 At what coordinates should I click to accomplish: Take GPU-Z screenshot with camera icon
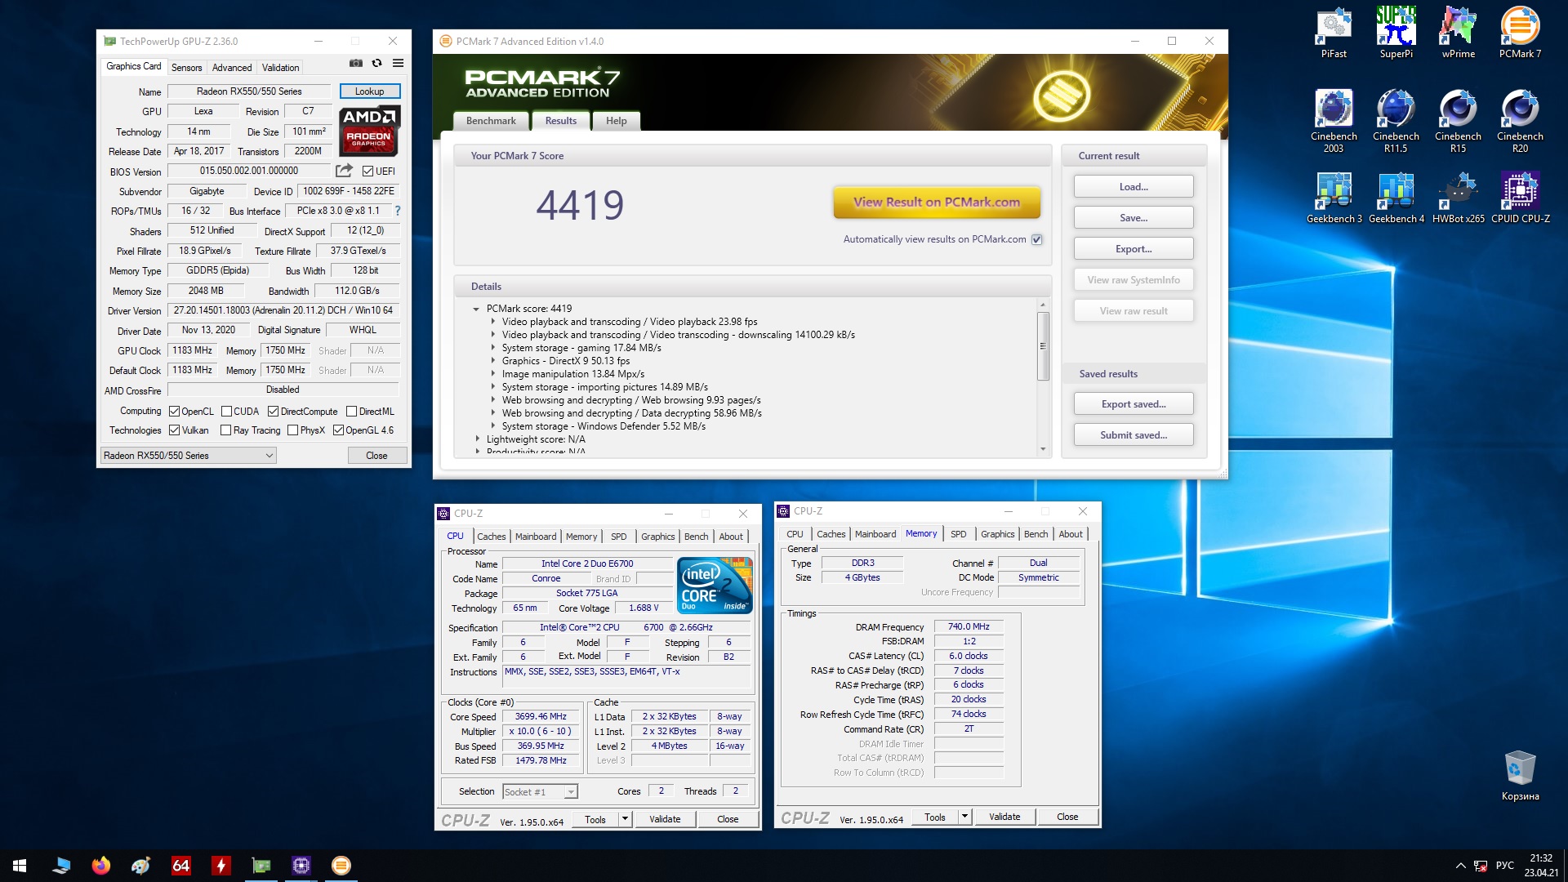pyautogui.click(x=356, y=63)
